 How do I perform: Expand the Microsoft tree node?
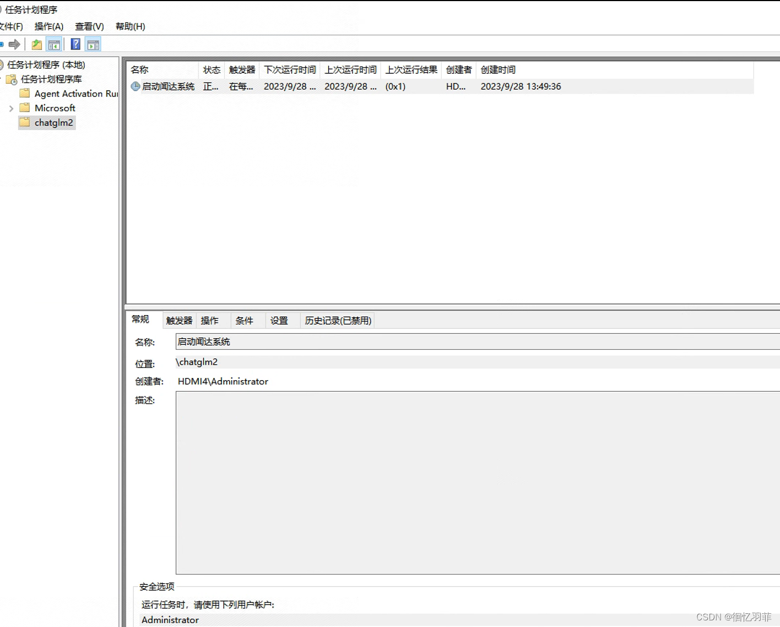(x=12, y=108)
